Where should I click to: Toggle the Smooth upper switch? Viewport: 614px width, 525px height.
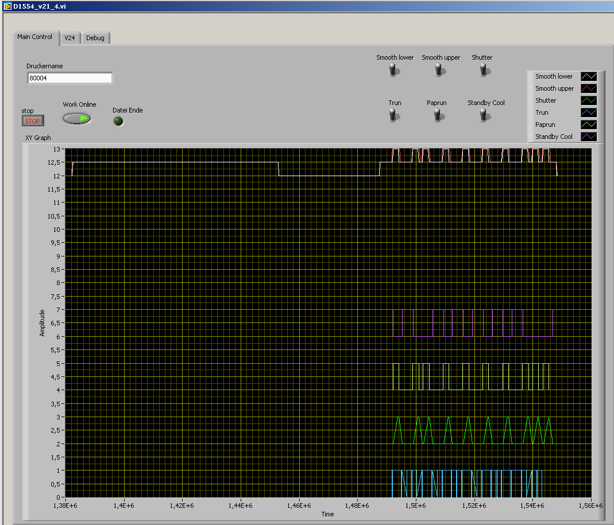coord(438,69)
